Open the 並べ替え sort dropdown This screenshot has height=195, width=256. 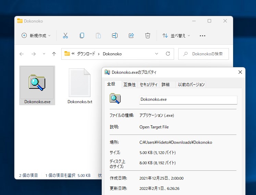tap(176, 36)
